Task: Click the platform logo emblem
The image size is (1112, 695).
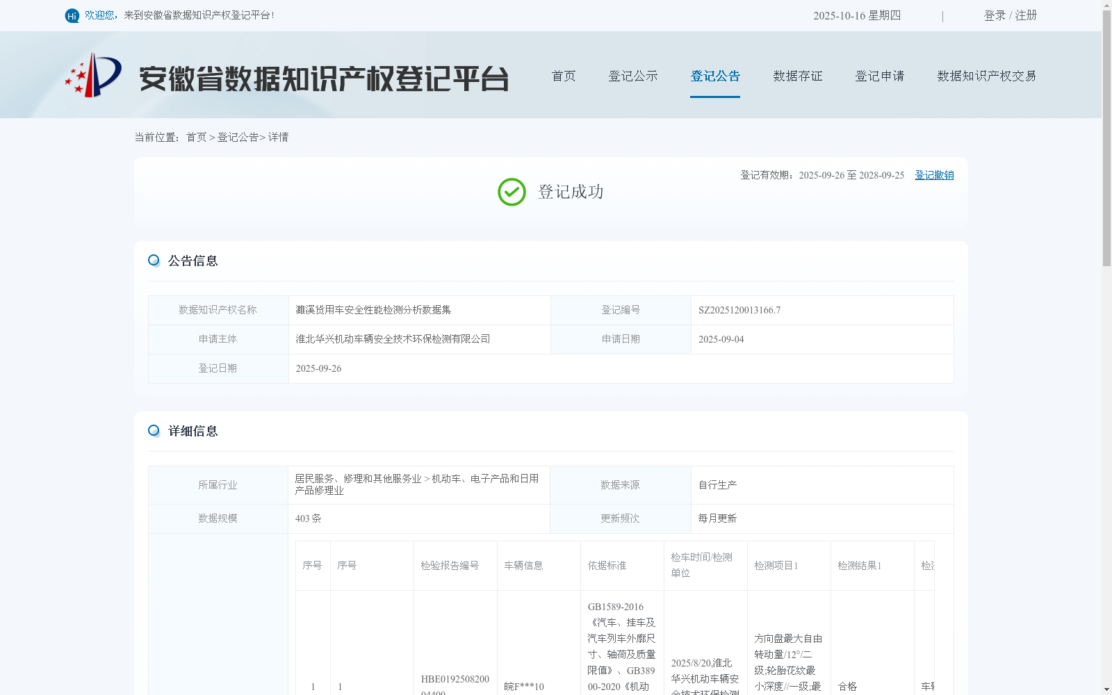Action: tap(93, 75)
